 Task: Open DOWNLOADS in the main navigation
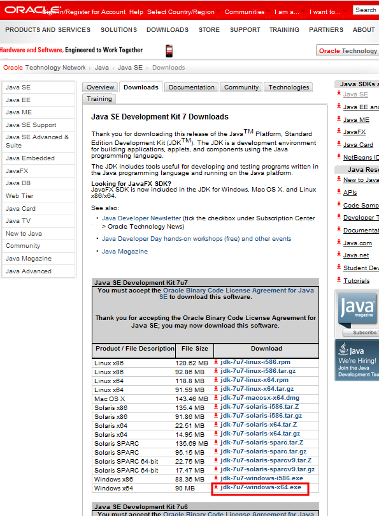(168, 29)
